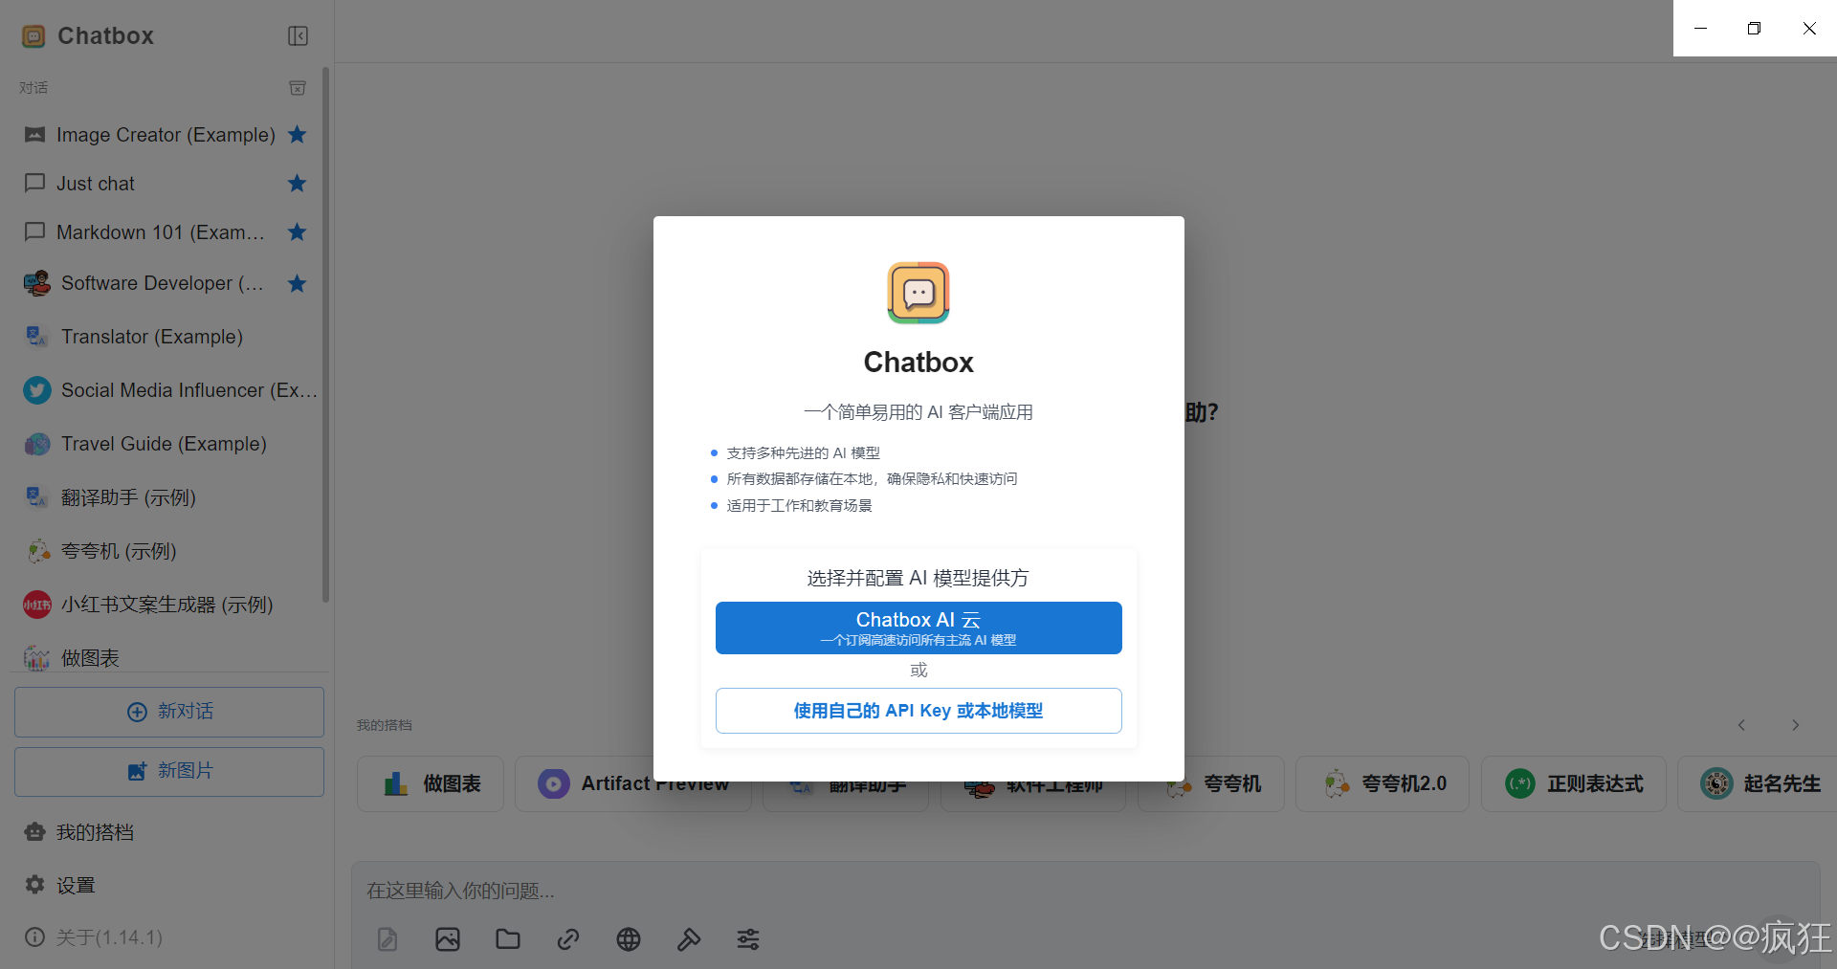Open message settings with the sliders icon
This screenshot has width=1837, height=969.
(x=748, y=938)
